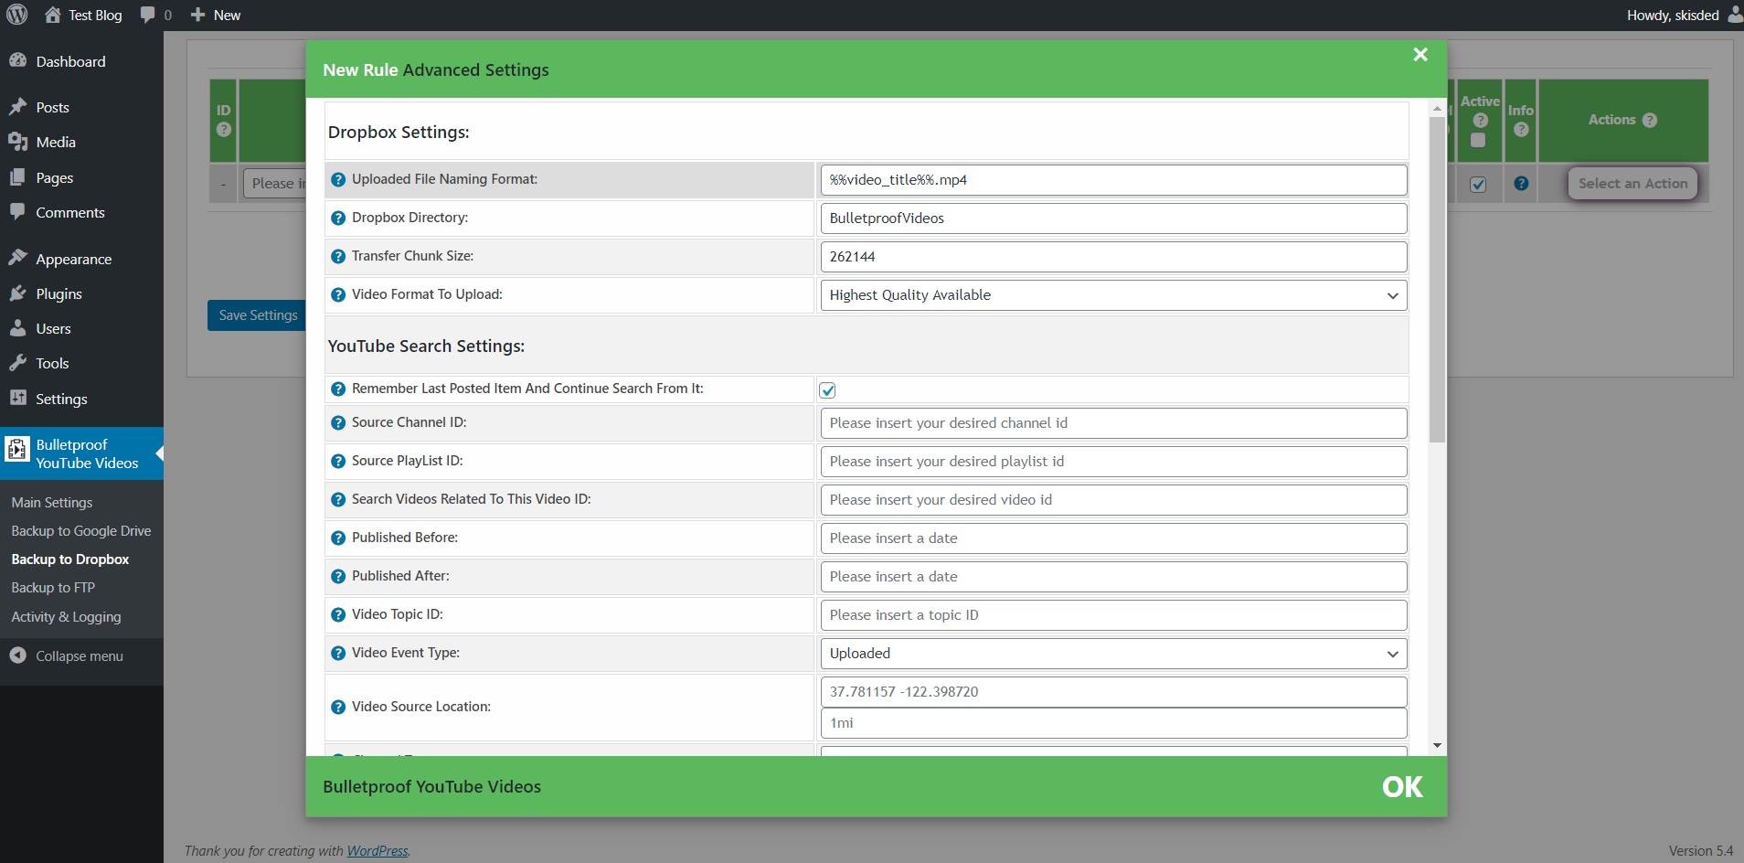Toggle the Active column header checkbox
This screenshot has width=1744, height=863.
(x=1478, y=141)
